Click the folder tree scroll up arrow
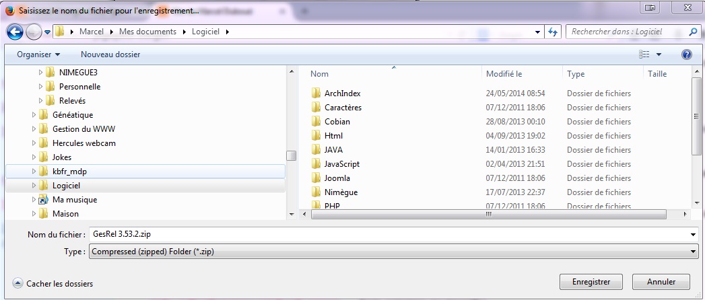 [x=292, y=71]
